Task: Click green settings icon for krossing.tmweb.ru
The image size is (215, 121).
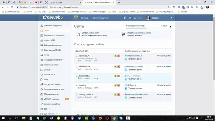Action: [115, 95]
